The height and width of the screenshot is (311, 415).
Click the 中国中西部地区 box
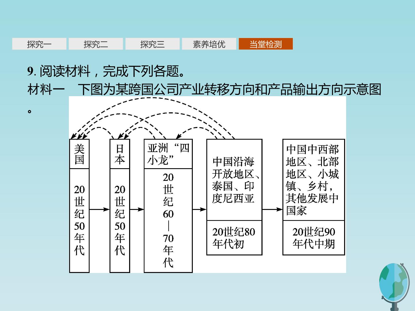pyautogui.click(x=314, y=180)
